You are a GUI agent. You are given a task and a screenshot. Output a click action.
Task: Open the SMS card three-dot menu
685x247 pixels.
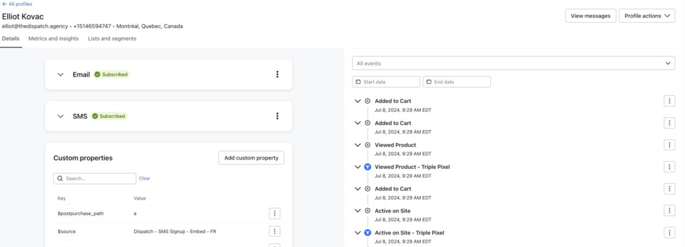tap(277, 116)
